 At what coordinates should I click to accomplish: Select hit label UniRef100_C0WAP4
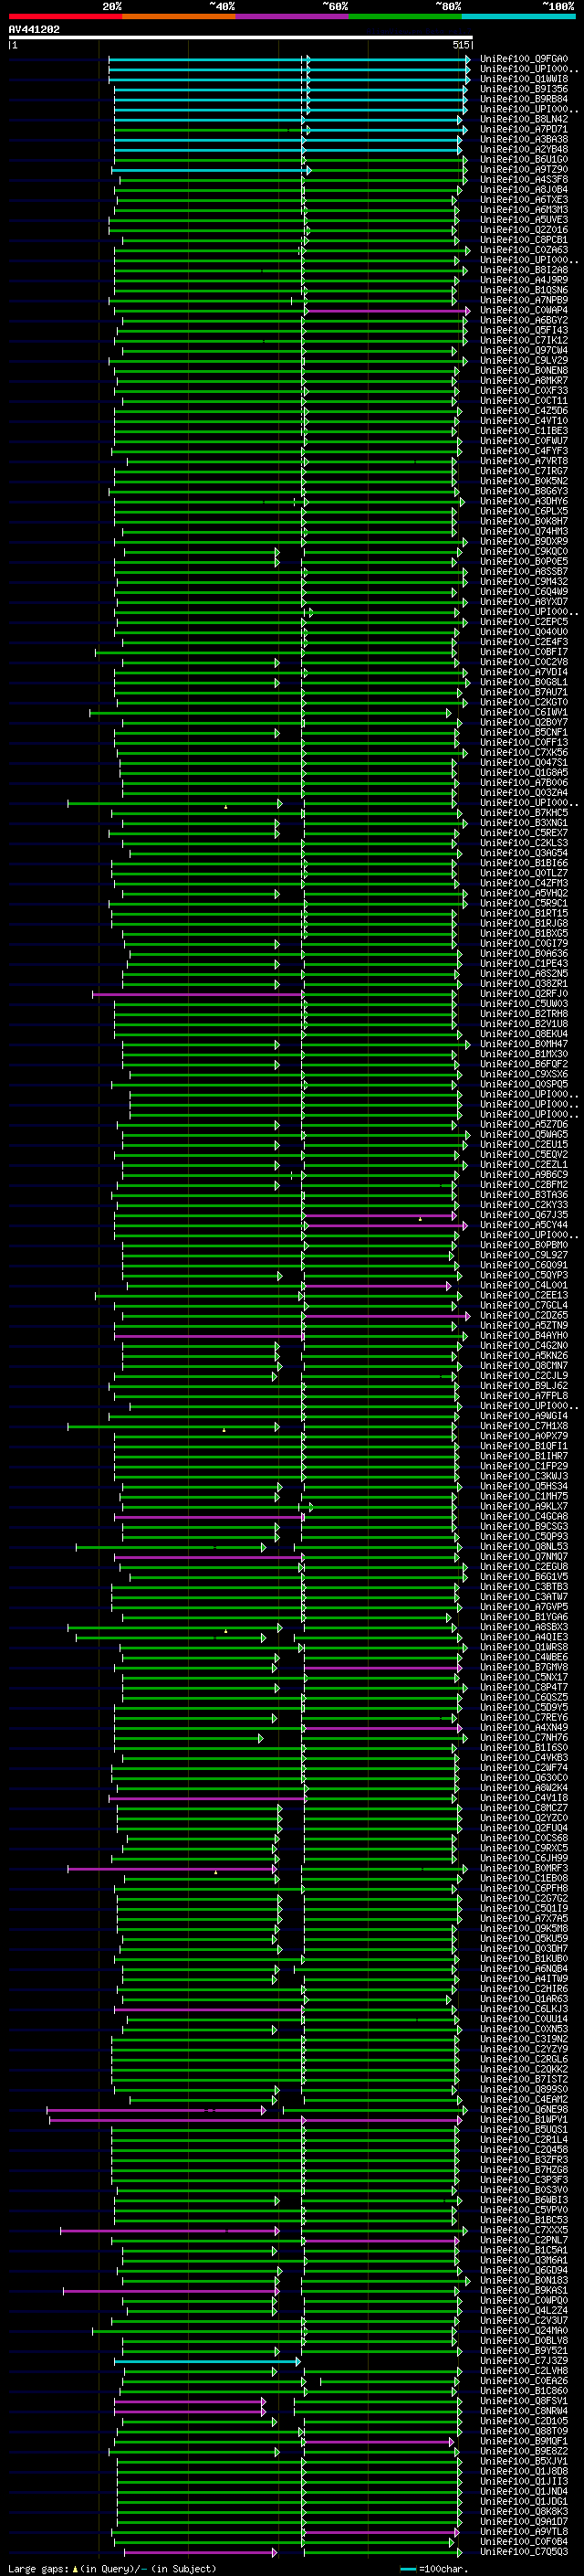coord(524,310)
